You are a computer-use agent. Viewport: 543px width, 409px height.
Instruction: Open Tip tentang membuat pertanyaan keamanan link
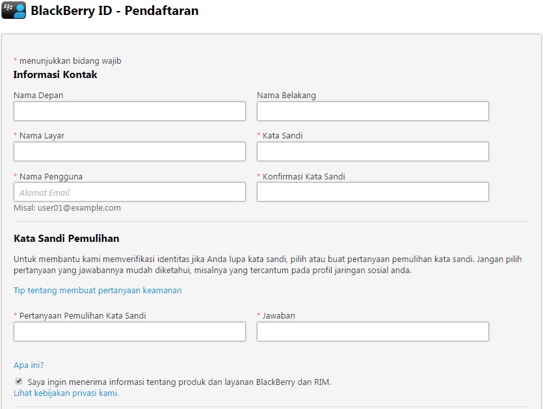(98, 290)
